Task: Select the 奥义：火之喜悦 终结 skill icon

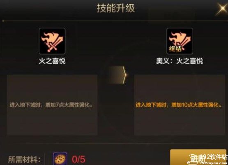Action: (180, 41)
